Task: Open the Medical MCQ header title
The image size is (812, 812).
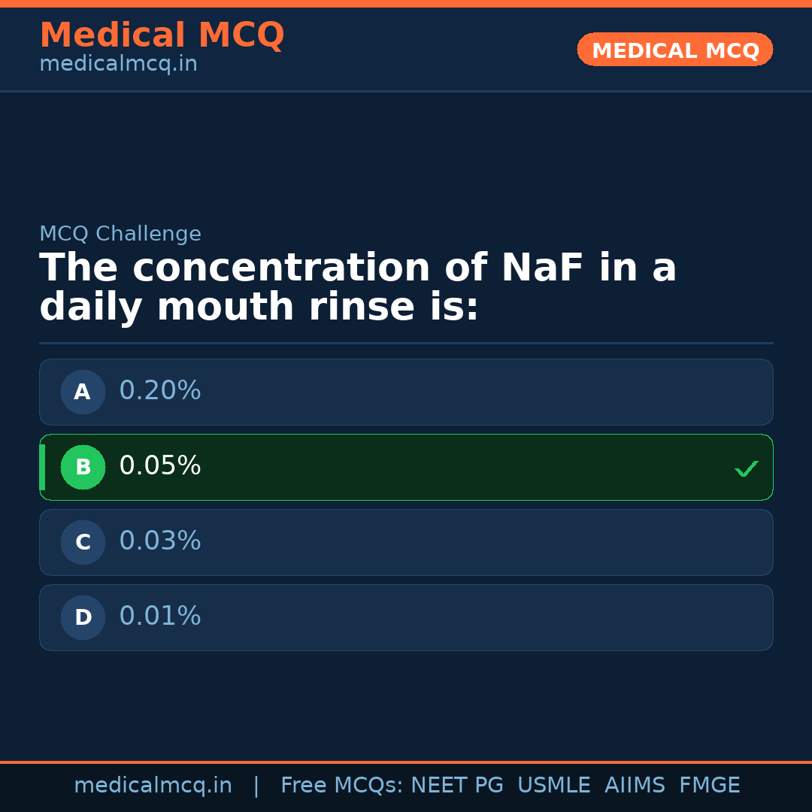Action: pyautogui.click(x=162, y=35)
